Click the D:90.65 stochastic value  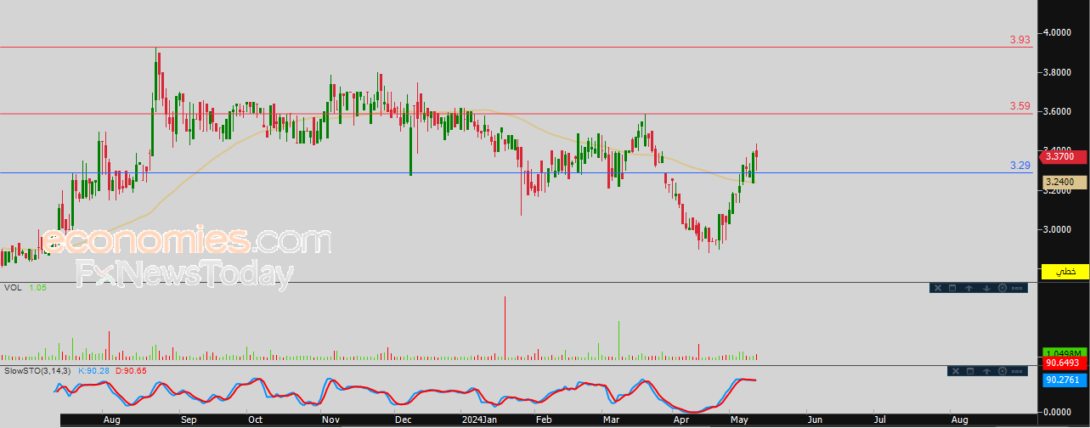click(x=130, y=371)
